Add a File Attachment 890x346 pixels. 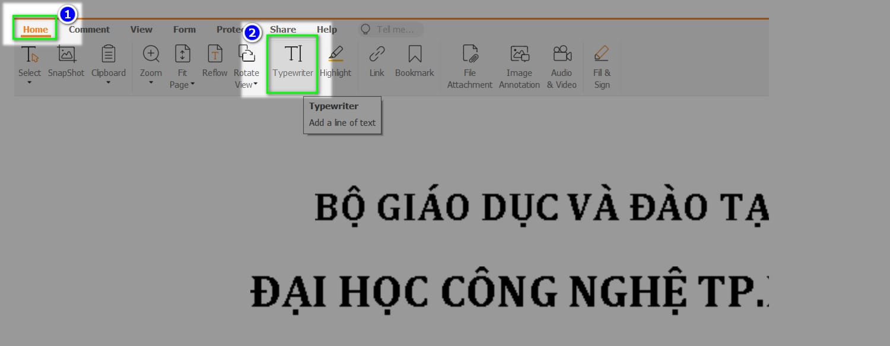click(x=470, y=67)
